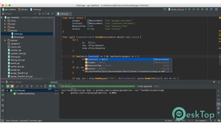Image resolution: width=221 pixels, height=126 pixels.
Task: Collapse the go-metrics root folder
Action: pos(2,18)
